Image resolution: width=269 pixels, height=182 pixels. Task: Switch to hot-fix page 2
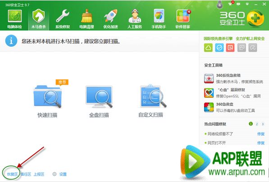[x=257, y=124]
